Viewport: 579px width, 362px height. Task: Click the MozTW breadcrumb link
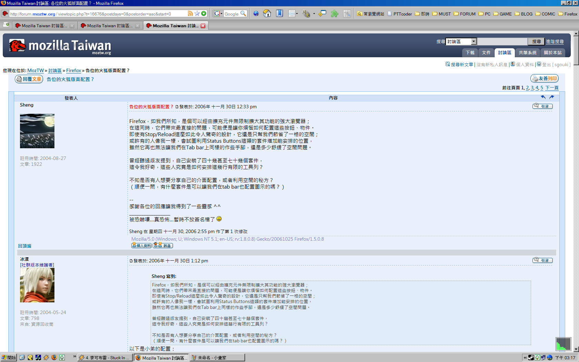point(35,70)
